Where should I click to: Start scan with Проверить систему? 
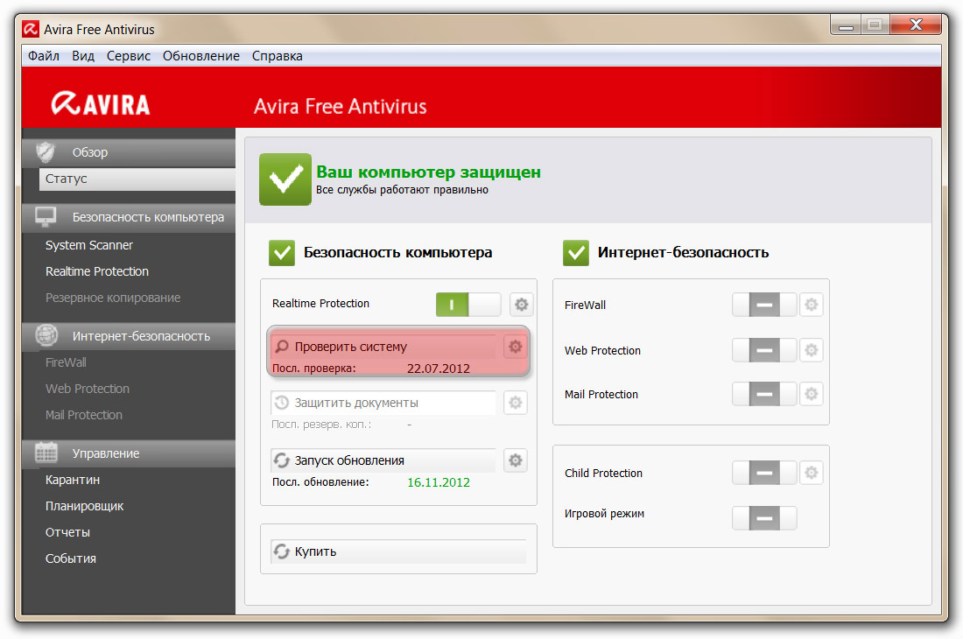click(383, 347)
